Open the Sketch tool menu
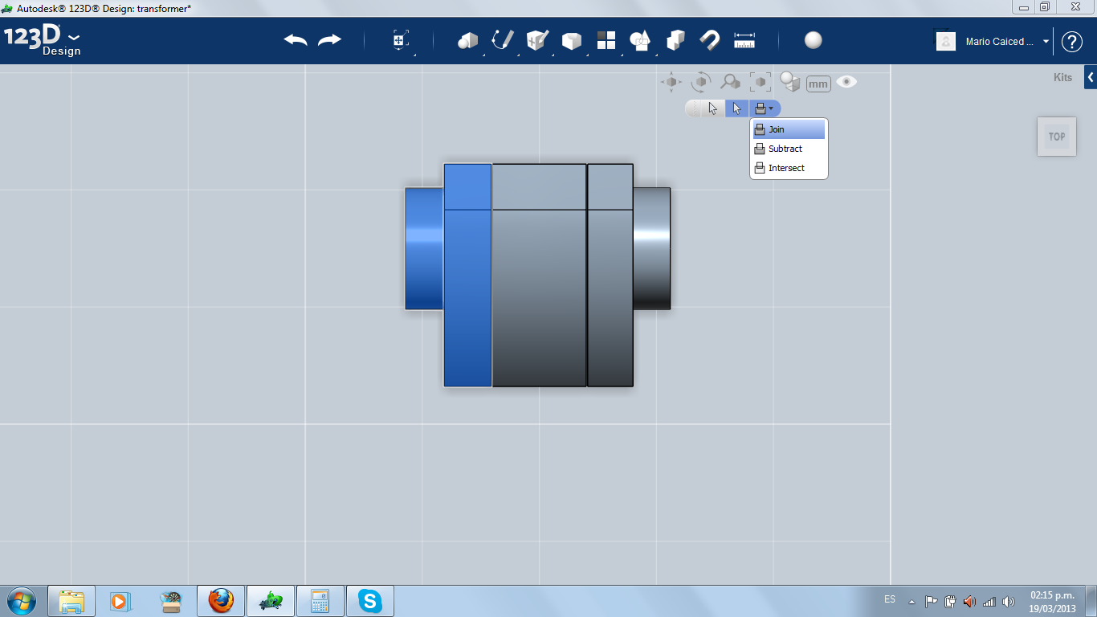1097x617 pixels. [503, 40]
